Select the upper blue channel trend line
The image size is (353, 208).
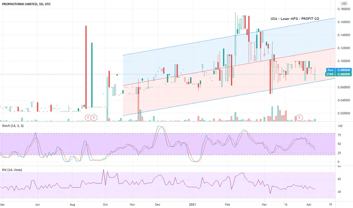pyautogui.click(x=229, y=37)
